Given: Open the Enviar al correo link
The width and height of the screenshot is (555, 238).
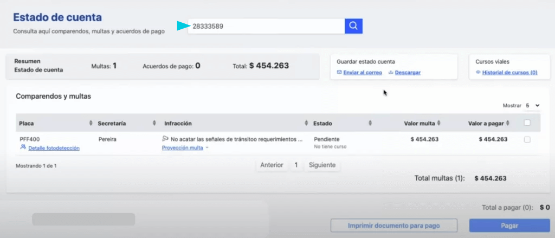Looking at the screenshot, I should point(363,72).
